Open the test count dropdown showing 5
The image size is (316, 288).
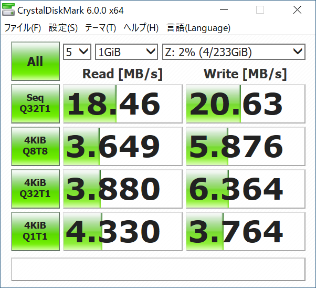coord(77,52)
